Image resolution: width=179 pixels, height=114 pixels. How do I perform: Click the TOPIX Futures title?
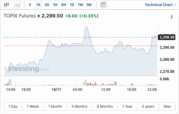pyautogui.click(x=20, y=16)
